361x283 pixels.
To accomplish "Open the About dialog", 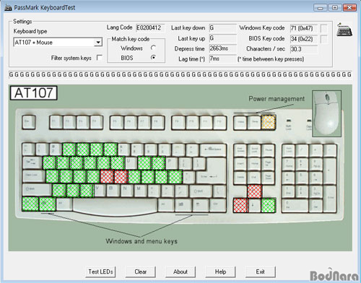I will coord(180,271).
